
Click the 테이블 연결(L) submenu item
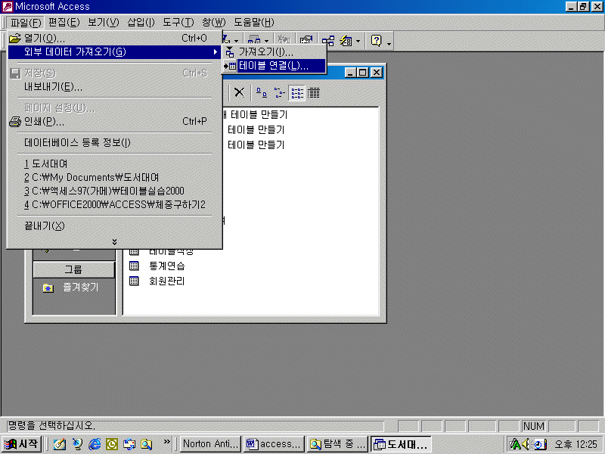coord(275,66)
